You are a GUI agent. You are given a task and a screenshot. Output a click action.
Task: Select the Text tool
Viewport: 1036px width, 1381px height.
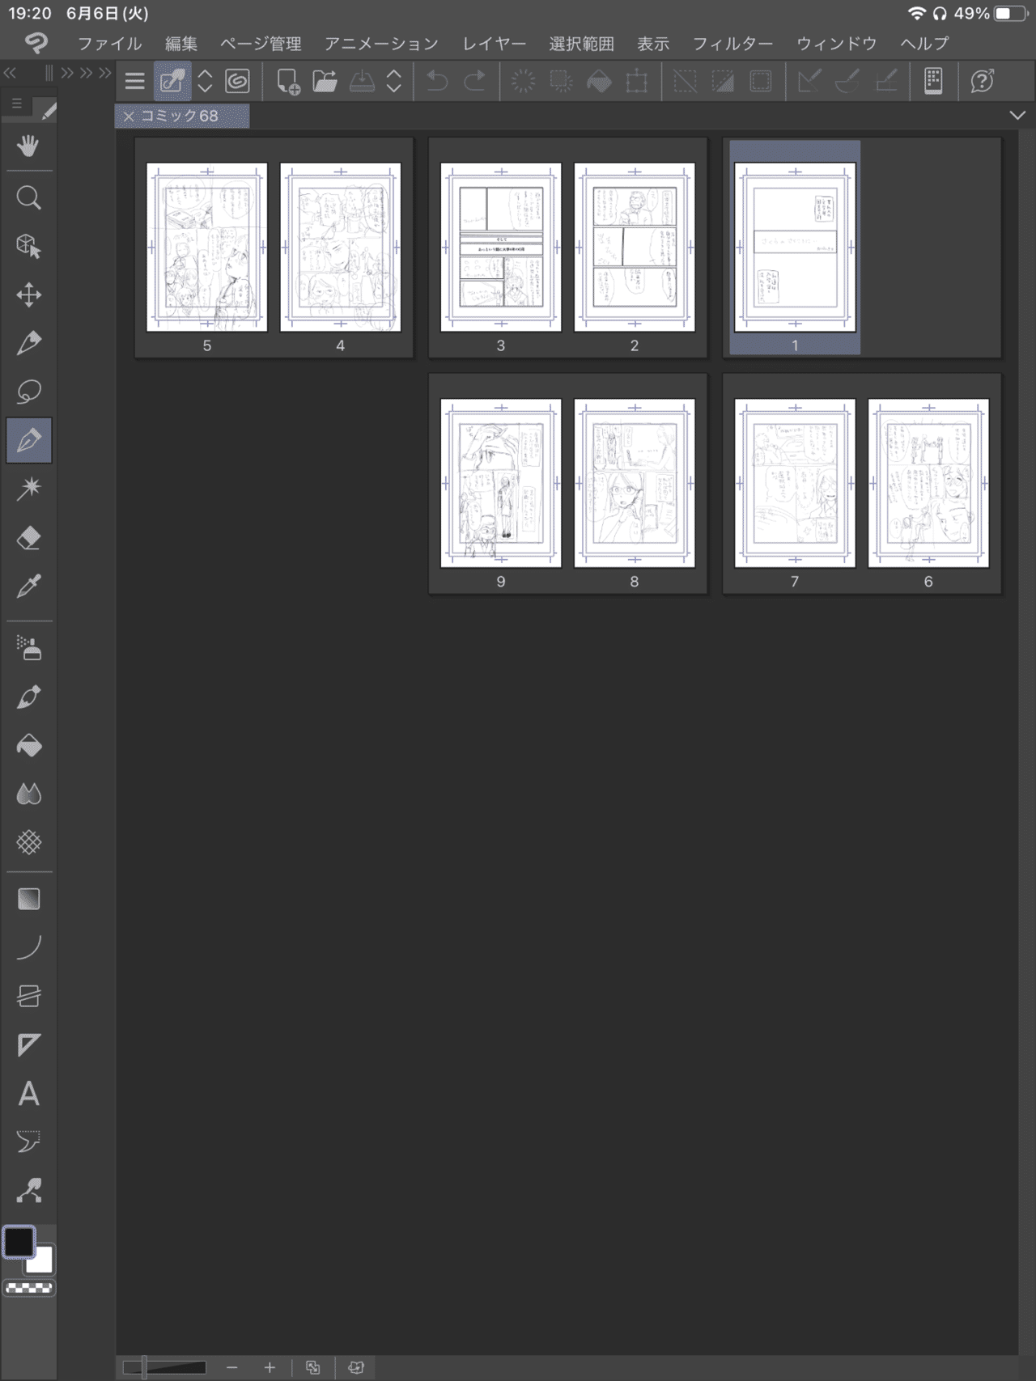pos(28,1093)
